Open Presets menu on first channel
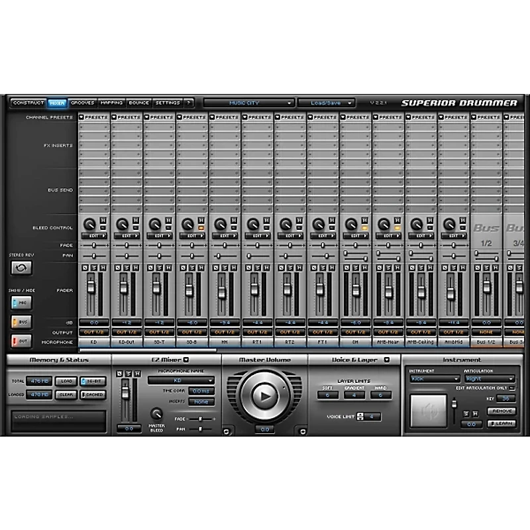The image size is (530, 530). tap(93, 117)
